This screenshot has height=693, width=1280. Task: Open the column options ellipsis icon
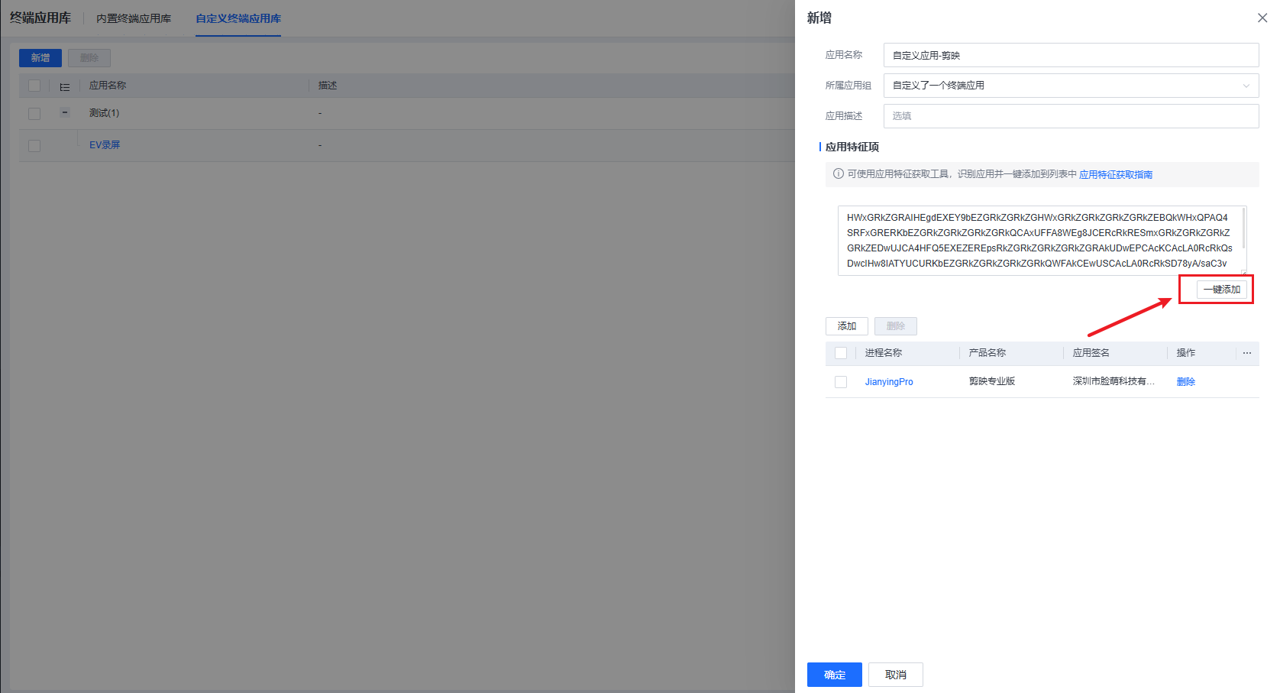coord(1246,353)
